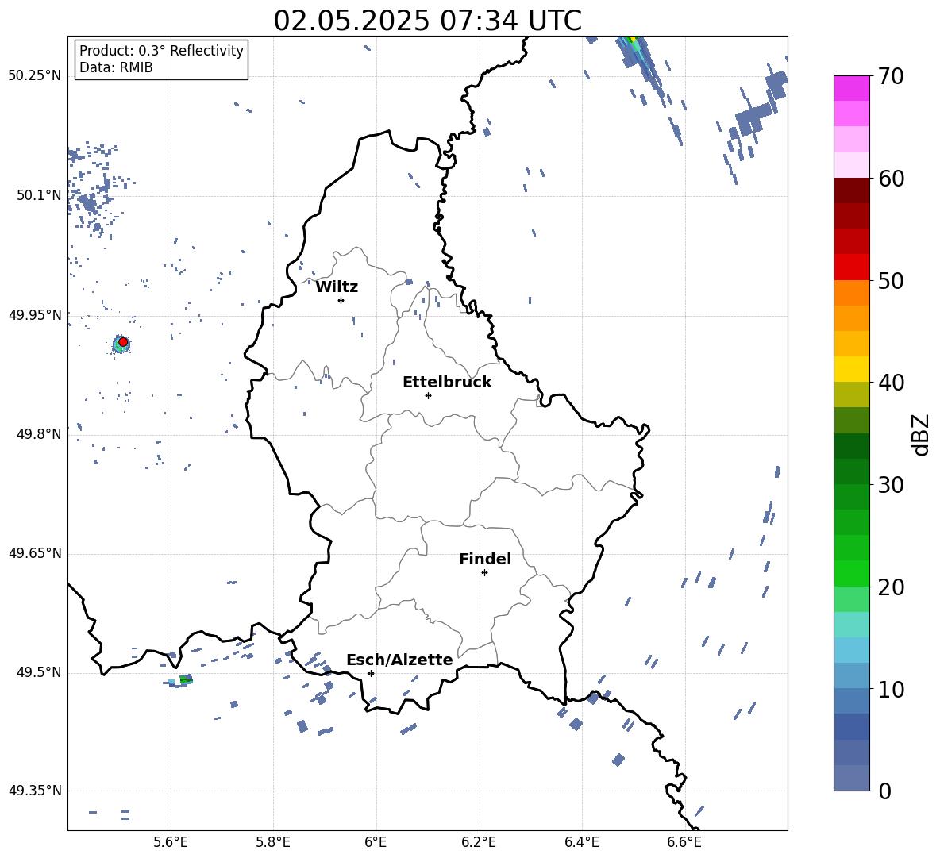940x858 pixels.
Task: Click the "Product: 0.3° Reflectivity" text
Action: (x=161, y=51)
